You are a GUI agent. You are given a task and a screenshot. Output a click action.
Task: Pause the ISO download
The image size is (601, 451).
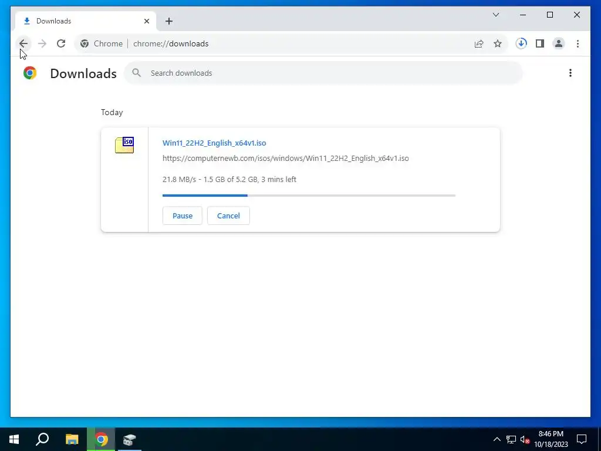pyautogui.click(x=183, y=216)
